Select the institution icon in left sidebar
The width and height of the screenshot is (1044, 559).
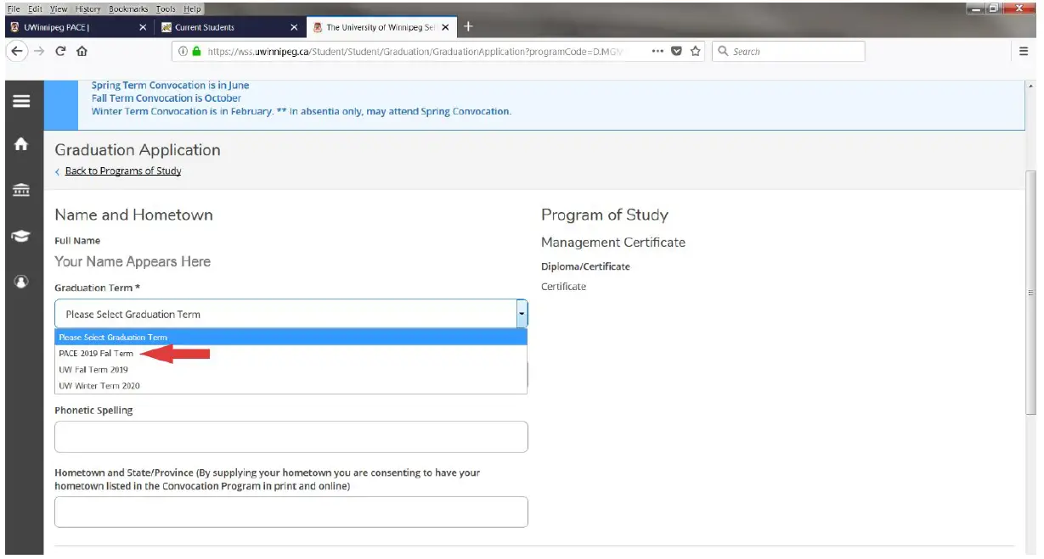click(21, 188)
